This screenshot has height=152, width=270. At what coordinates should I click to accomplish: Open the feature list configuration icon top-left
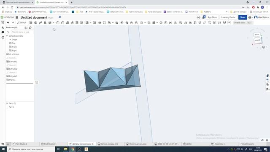[3, 22]
